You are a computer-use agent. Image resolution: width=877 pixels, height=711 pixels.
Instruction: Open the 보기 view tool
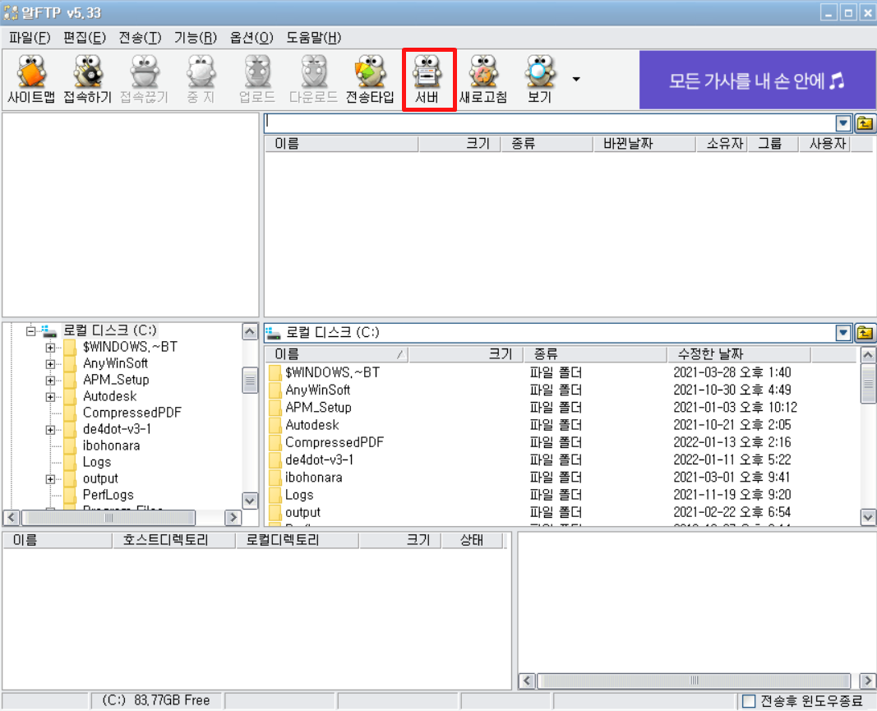coord(540,80)
